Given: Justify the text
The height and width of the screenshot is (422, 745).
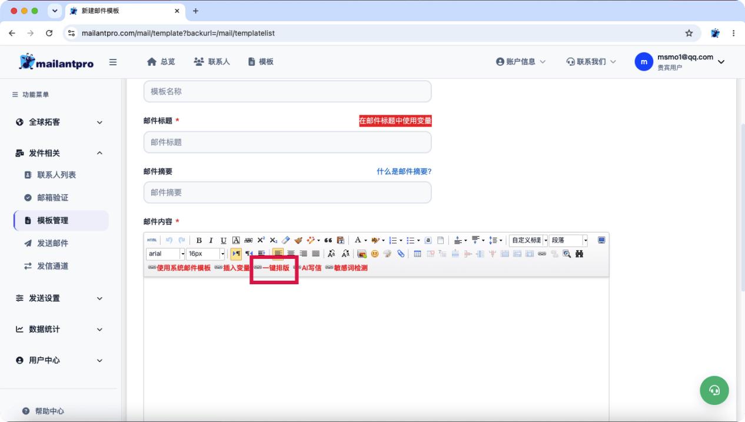Looking at the screenshot, I should click(315, 254).
